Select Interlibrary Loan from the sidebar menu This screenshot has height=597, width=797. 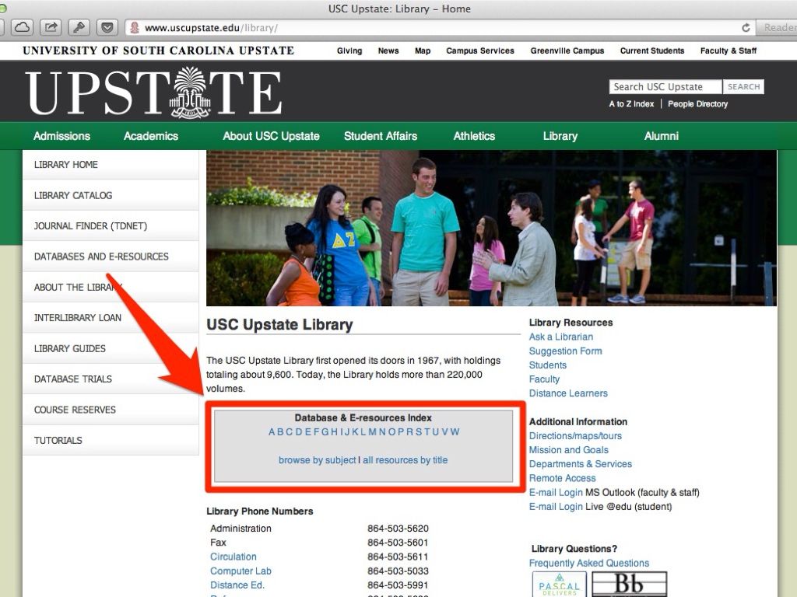[77, 318]
